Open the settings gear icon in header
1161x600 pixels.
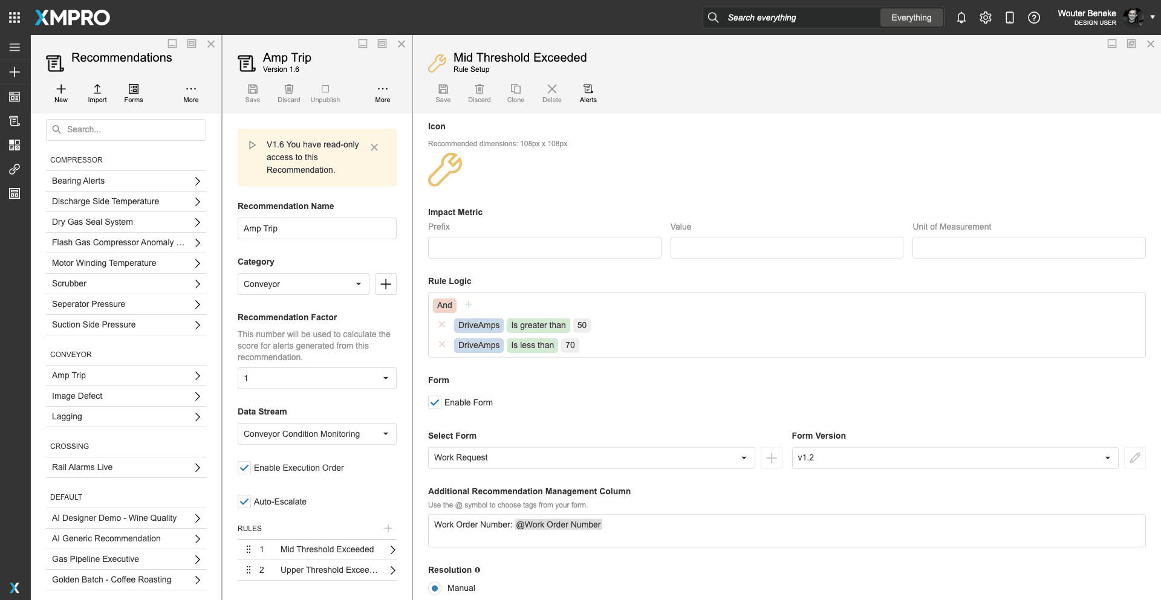(986, 18)
